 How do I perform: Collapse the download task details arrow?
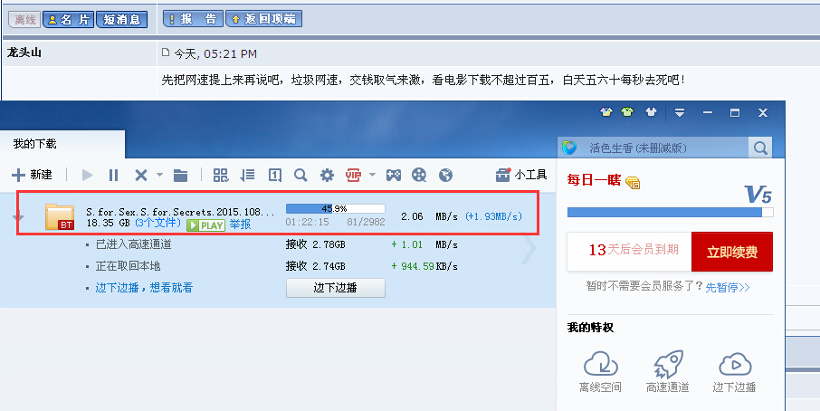tap(16, 217)
